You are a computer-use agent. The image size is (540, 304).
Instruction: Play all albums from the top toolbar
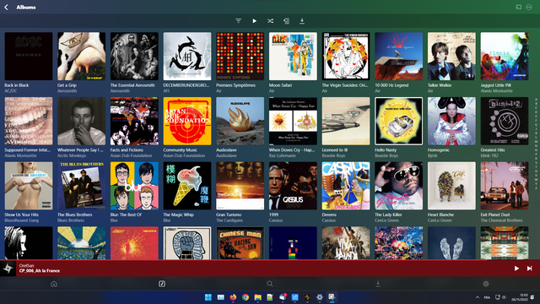[255, 21]
